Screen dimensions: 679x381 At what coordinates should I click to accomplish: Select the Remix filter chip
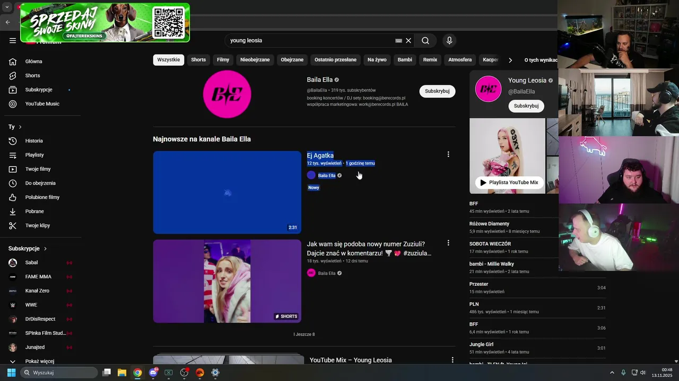(430, 60)
